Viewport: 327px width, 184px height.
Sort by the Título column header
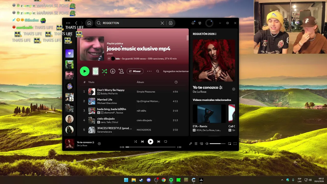tap(91, 82)
